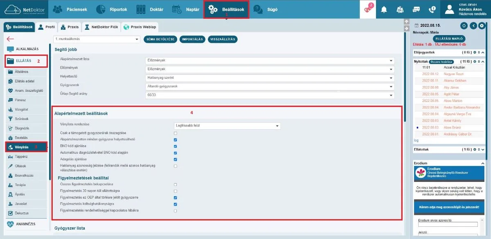This screenshot has height=239, width=491.
Task: Click VISSZAÁLLÍTÁS button
Action: [223, 39]
